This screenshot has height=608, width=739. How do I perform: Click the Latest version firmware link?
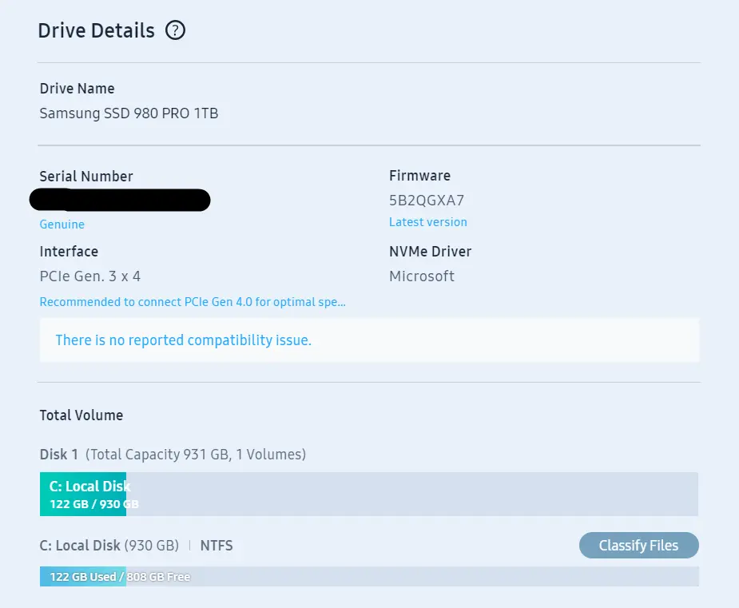tap(428, 222)
